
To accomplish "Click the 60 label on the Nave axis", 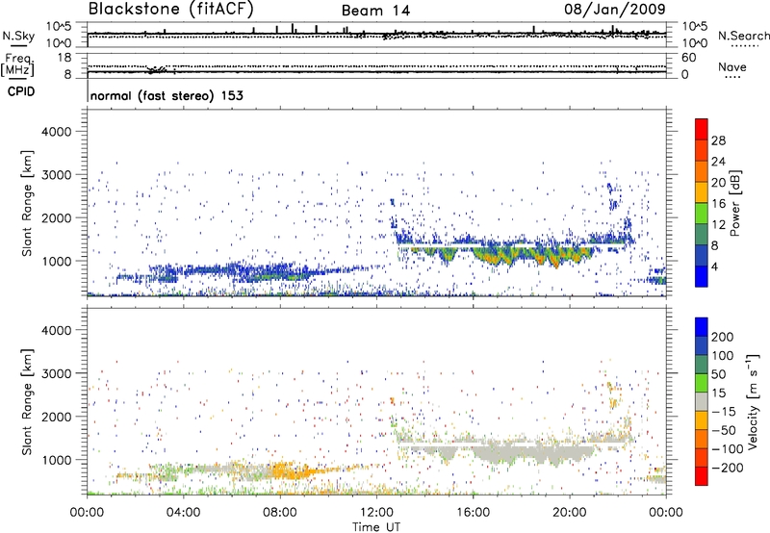I will (688, 58).
